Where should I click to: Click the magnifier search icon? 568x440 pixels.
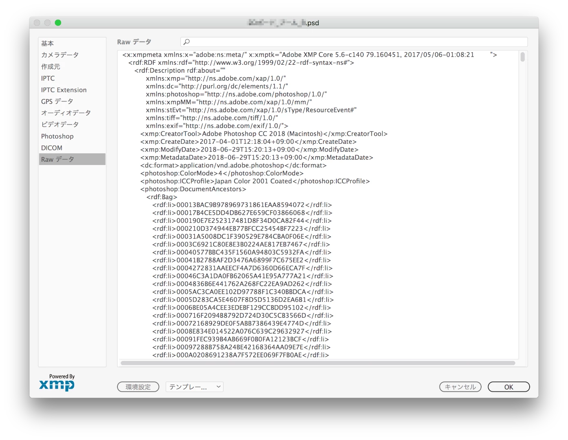point(187,42)
